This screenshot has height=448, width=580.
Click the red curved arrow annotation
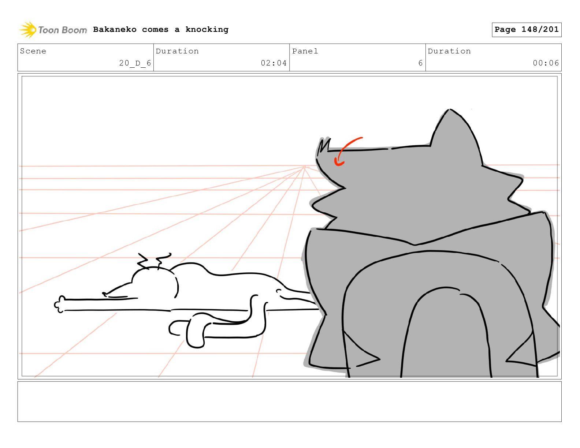coord(348,152)
